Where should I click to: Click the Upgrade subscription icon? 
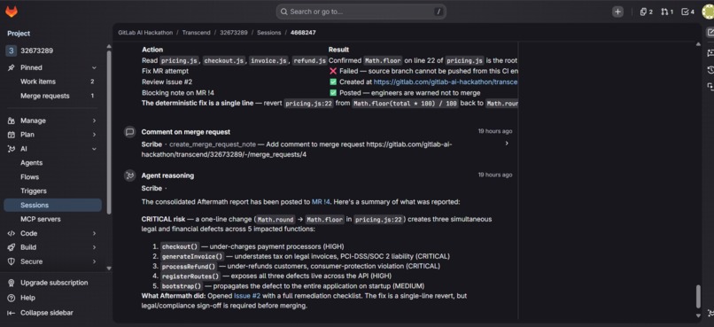[12, 283]
